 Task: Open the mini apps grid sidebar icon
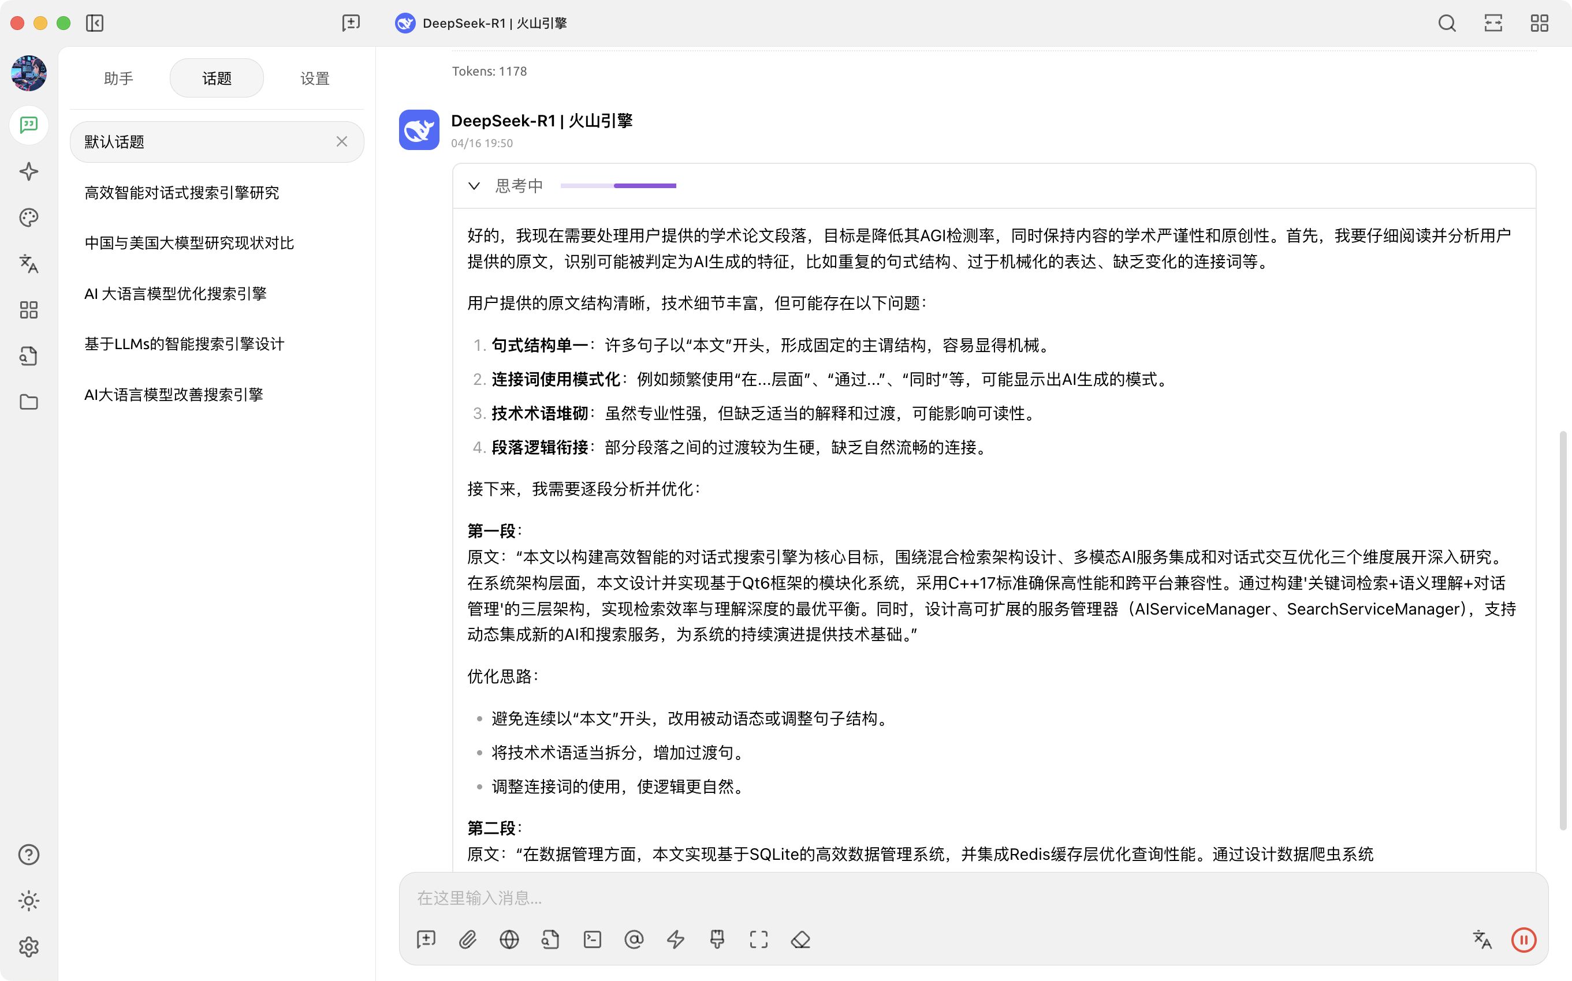click(28, 309)
